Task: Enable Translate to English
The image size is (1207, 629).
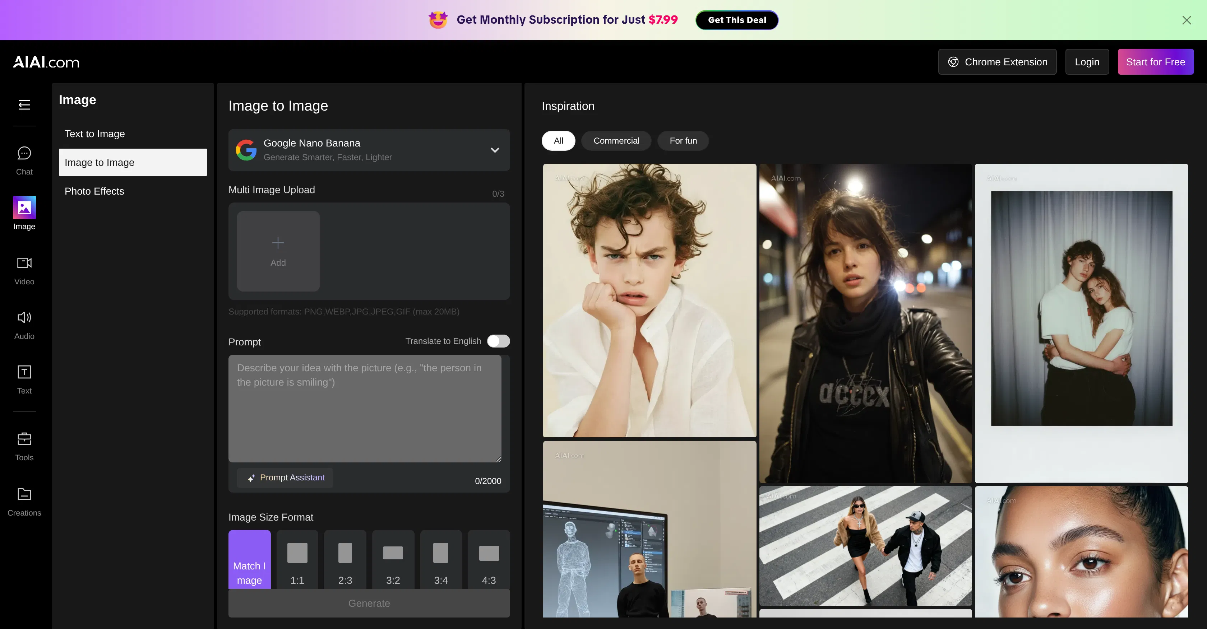Action: (498, 341)
